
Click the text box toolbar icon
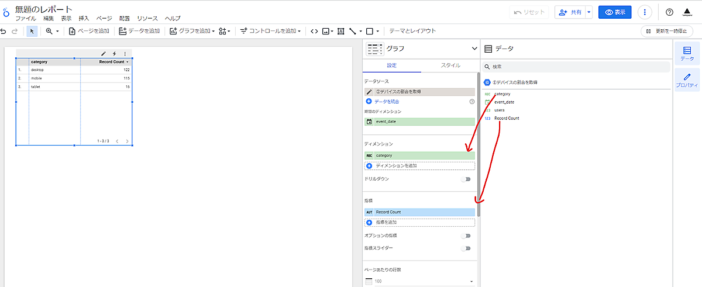[340, 31]
